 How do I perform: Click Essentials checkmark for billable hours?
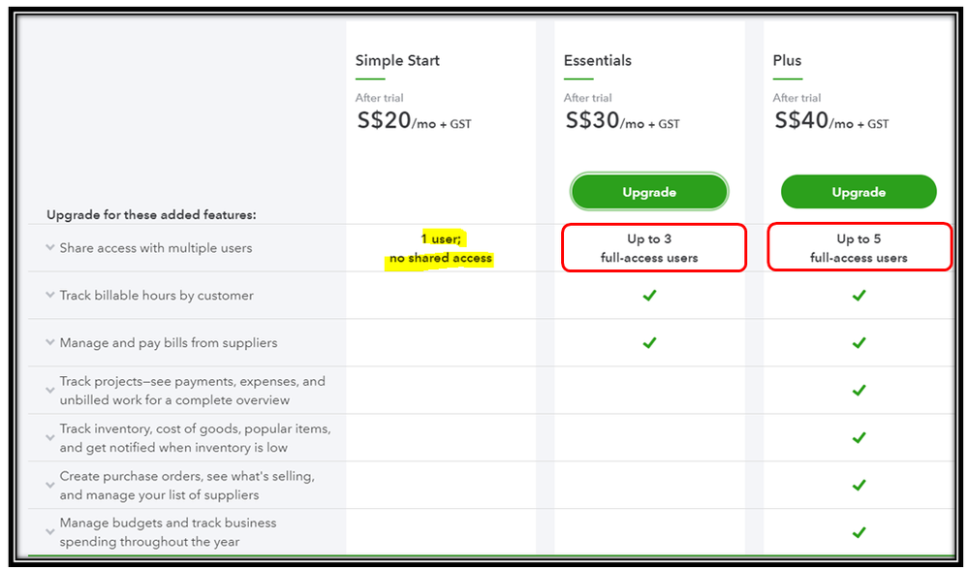(x=649, y=296)
